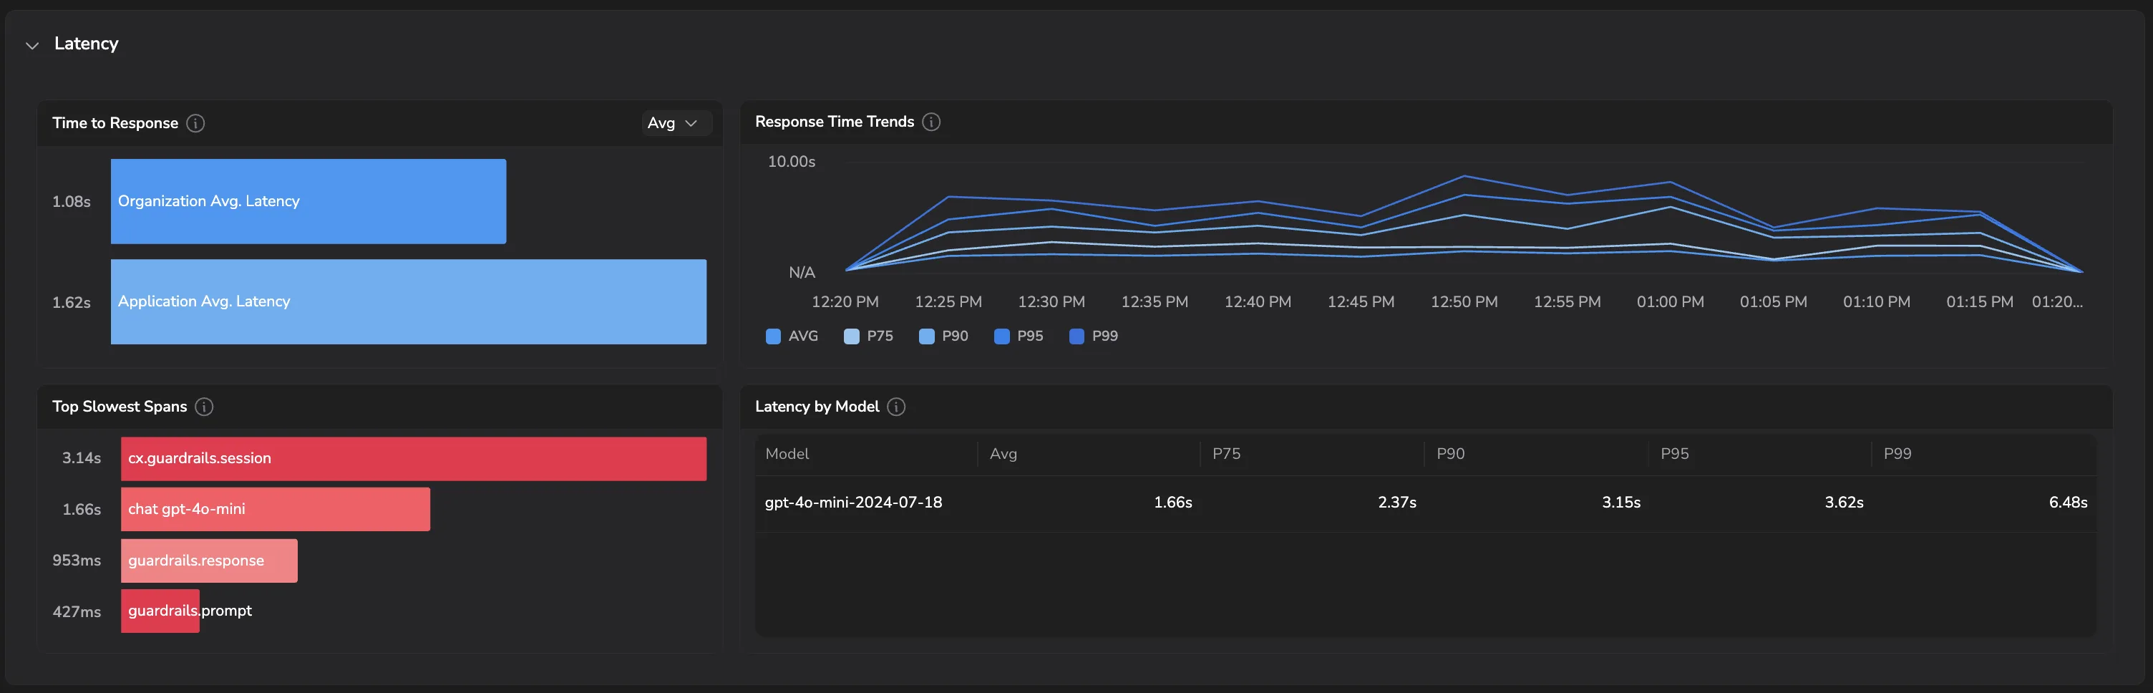The width and height of the screenshot is (2153, 693).
Task: Click the 953ms span duration label
Action: pyautogui.click(x=77, y=560)
